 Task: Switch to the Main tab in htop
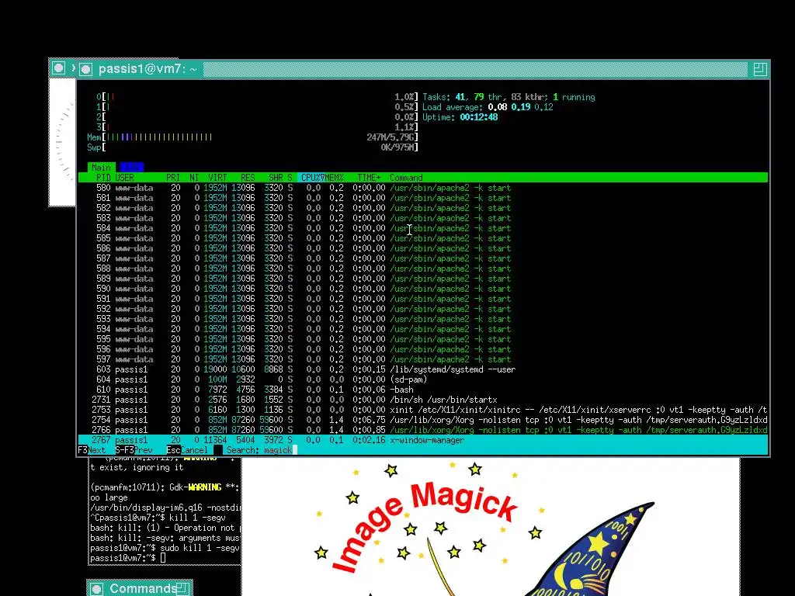click(x=102, y=168)
